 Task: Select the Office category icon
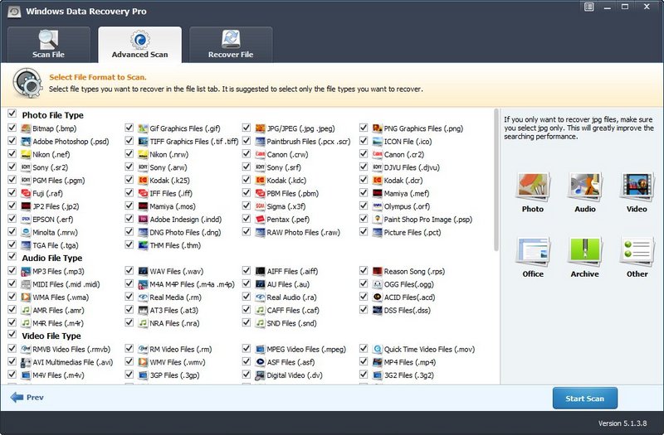[x=533, y=252]
